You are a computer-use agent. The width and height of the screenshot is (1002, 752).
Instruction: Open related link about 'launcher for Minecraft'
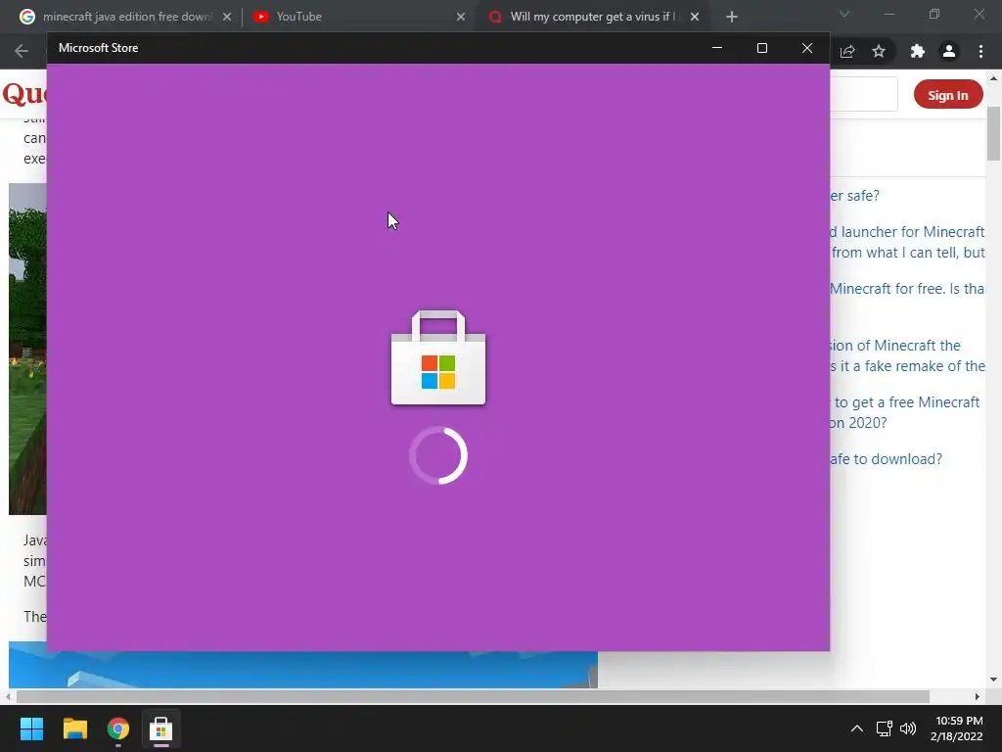[907, 242]
